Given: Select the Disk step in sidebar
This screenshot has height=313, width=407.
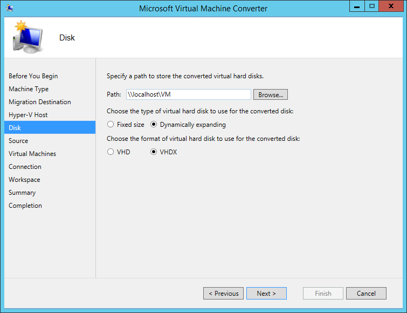Looking at the screenshot, I should click(50, 127).
